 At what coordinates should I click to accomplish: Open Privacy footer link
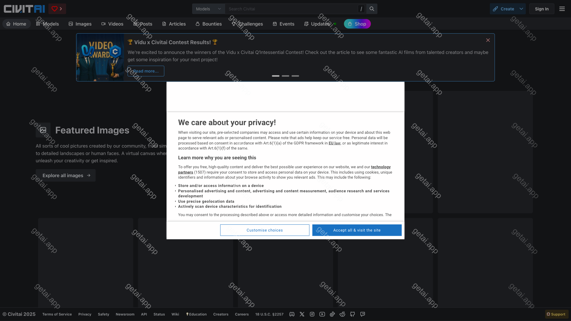click(85, 314)
